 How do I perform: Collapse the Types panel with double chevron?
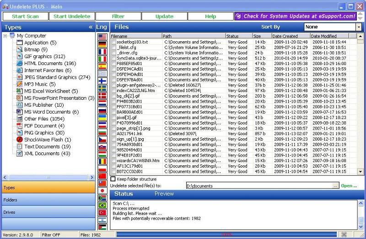tap(91, 27)
